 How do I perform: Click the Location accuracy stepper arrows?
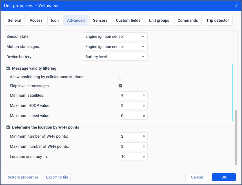click(144, 157)
